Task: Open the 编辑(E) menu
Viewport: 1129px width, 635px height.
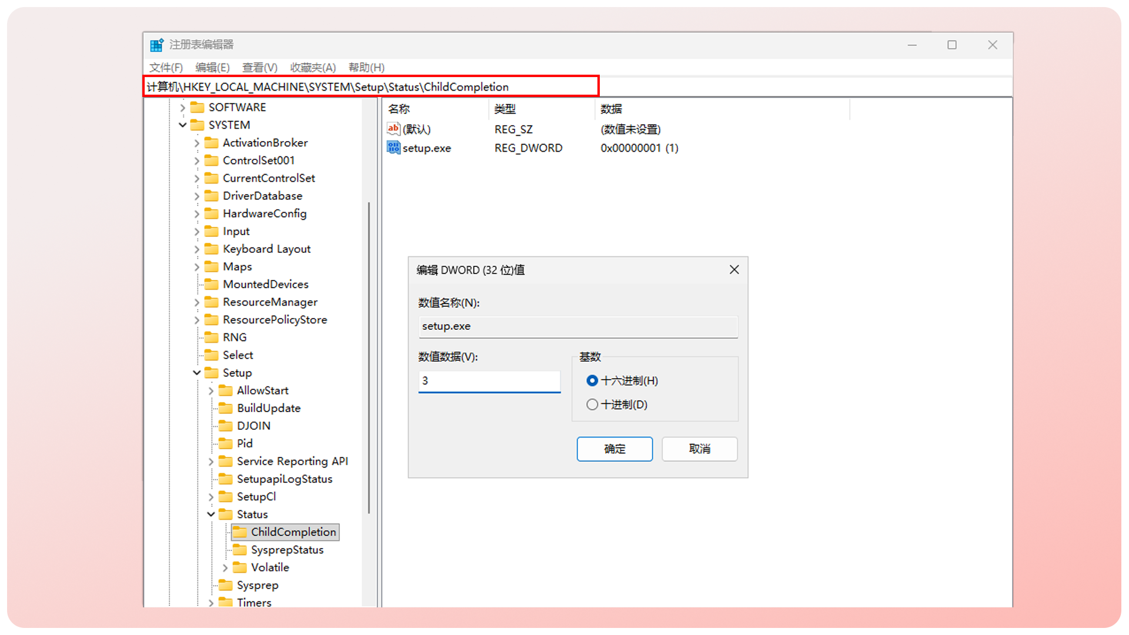Action: point(212,68)
